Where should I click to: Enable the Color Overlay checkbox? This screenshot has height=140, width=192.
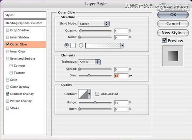8,87
